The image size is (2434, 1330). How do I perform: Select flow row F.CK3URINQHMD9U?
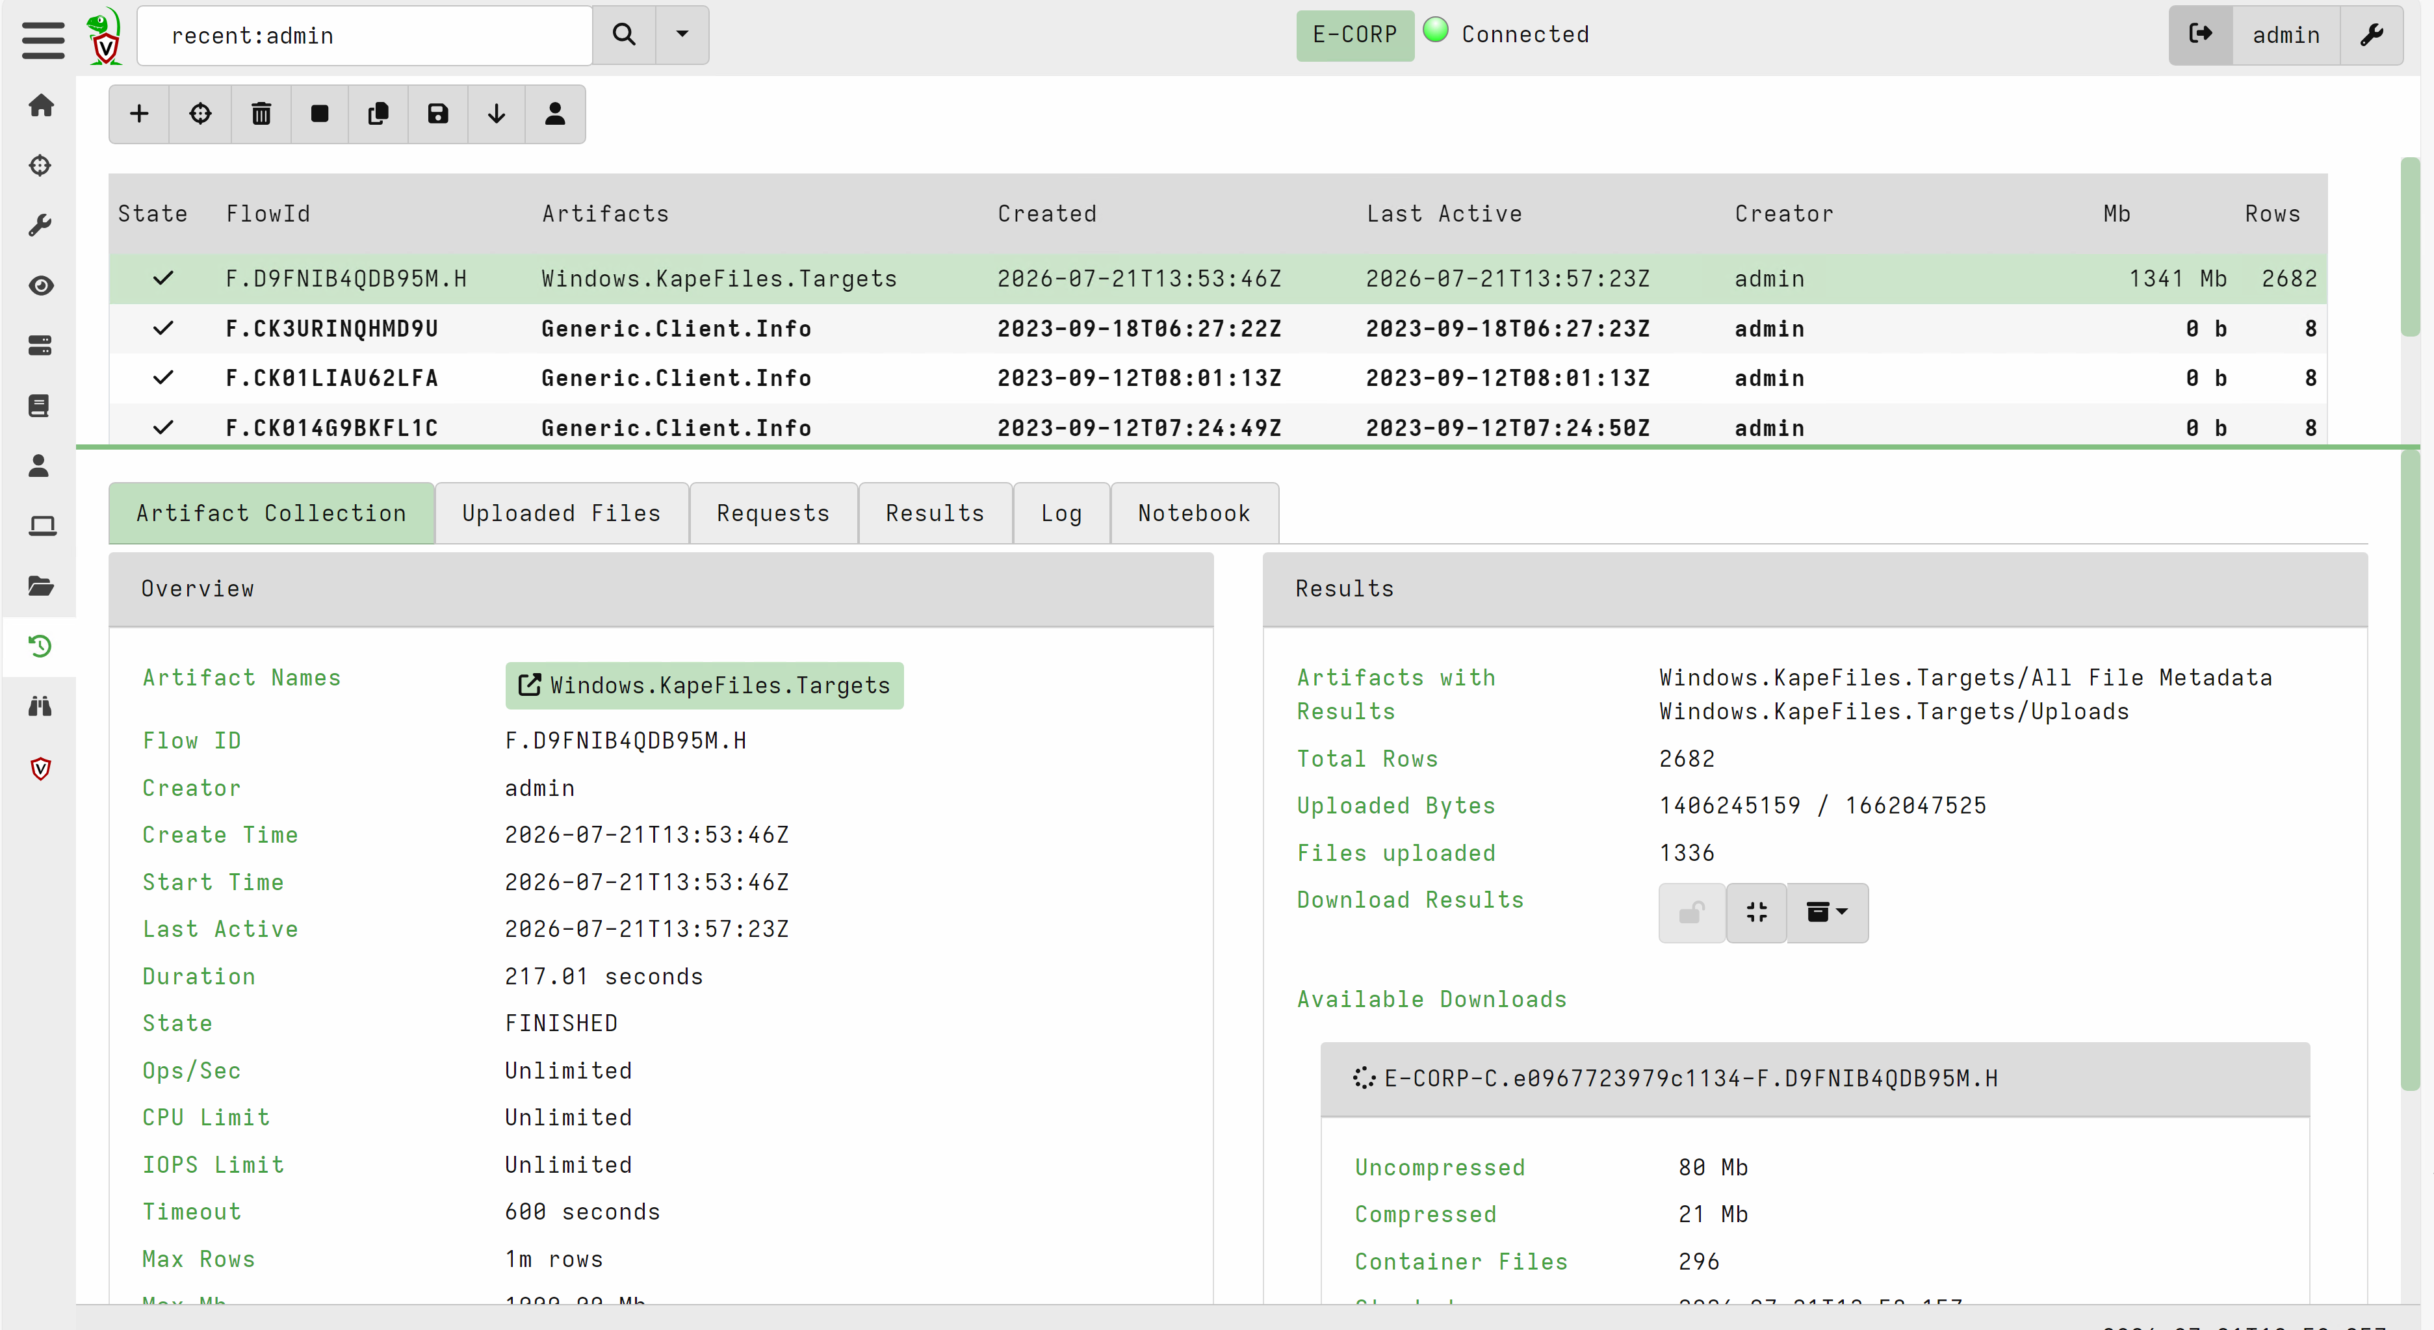pyautogui.click(x=1217, y=329)
